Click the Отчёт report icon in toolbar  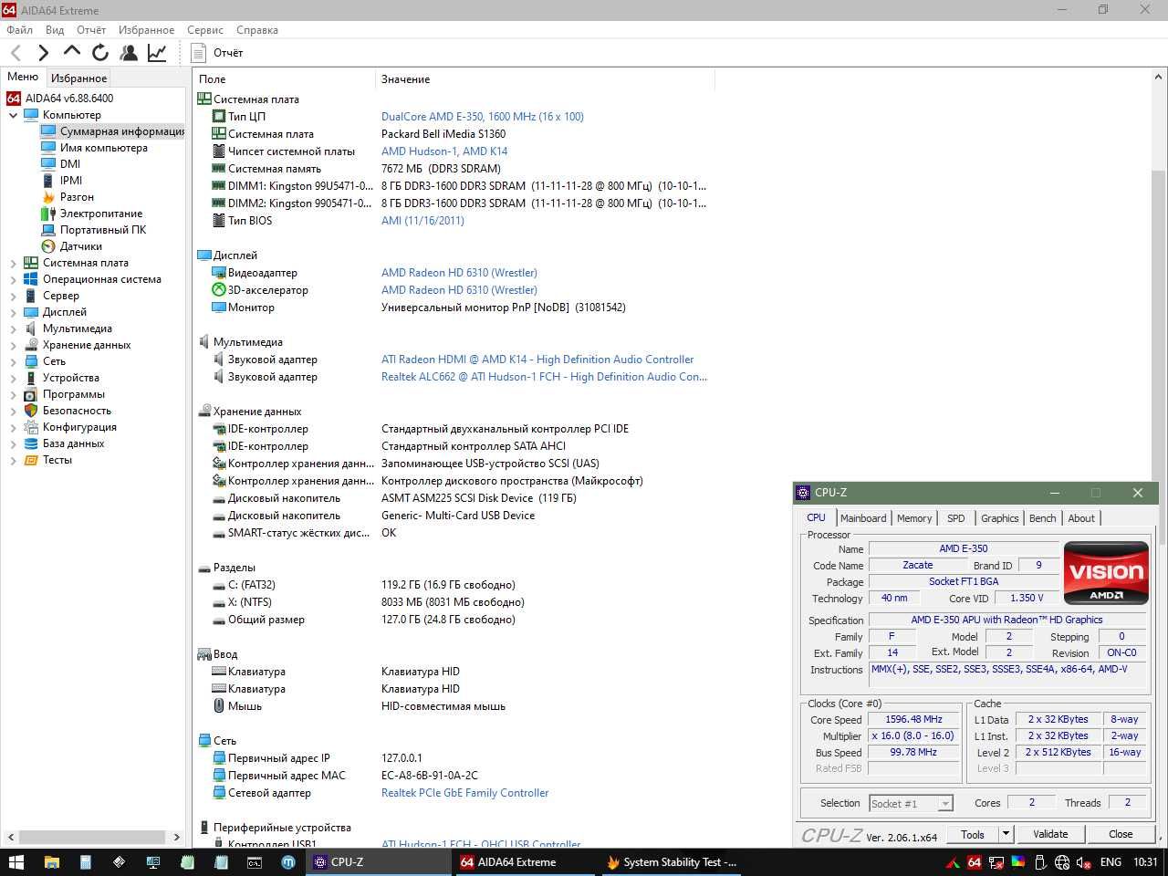199,53
